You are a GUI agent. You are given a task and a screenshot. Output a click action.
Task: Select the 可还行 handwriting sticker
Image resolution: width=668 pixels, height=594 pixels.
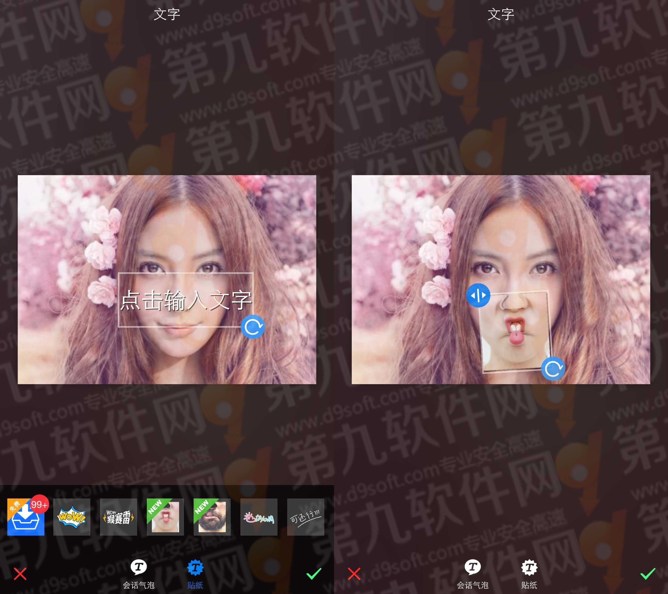coord(306,517)
